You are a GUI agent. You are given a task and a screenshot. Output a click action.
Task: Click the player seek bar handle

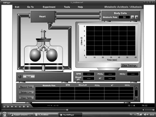tap(67, 110)
